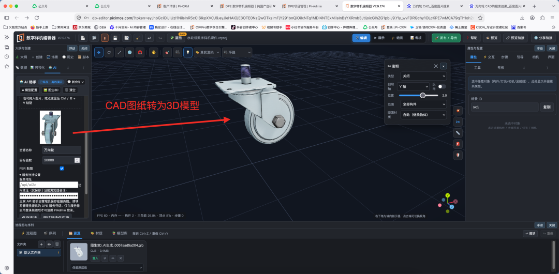Uncheck the PBR 贴图 checkbox
Screen dimensions: 559x274
(x=62, y=168)
